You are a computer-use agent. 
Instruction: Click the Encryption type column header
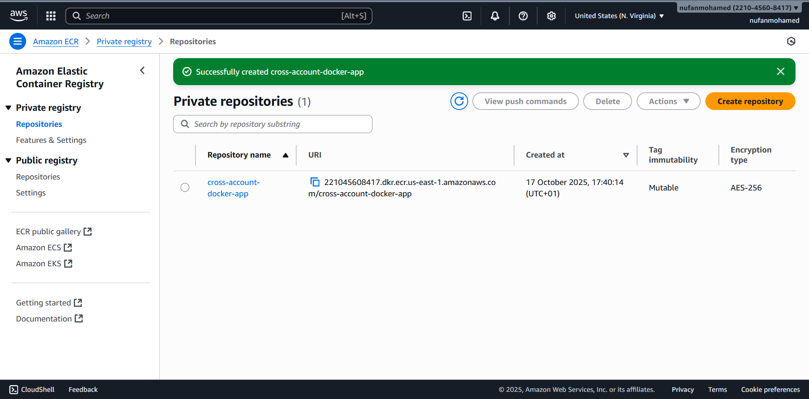click(x=751, y=155)
